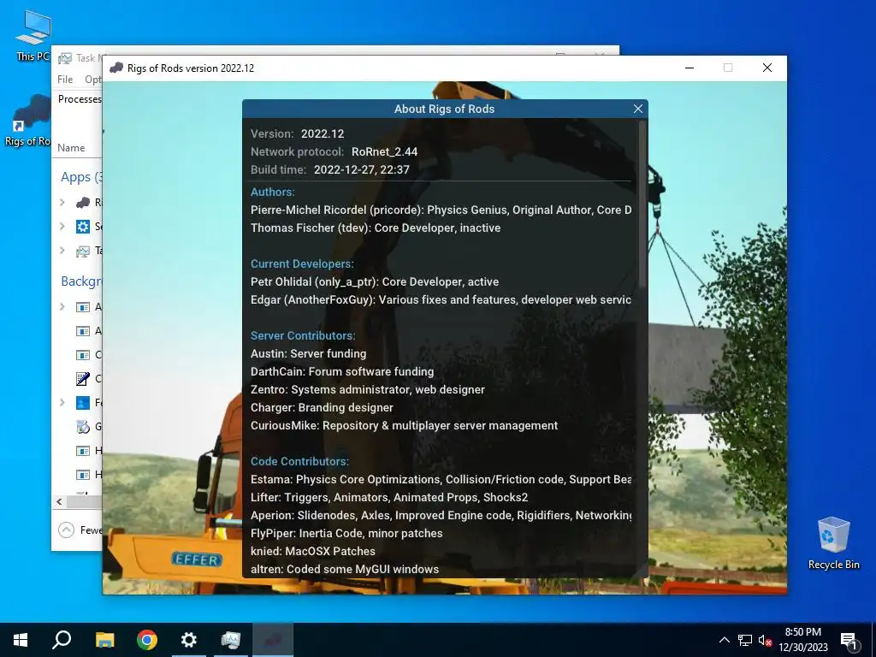Click Edgar (AnotherFoxGuy) line

point(441,300)
